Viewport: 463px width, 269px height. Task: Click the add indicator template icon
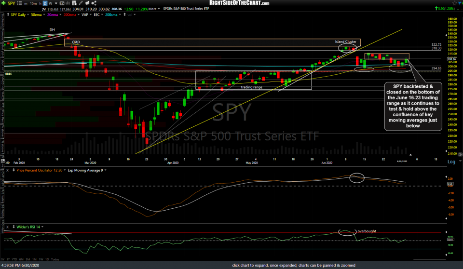pyautogui.click(x=74, y=3)
